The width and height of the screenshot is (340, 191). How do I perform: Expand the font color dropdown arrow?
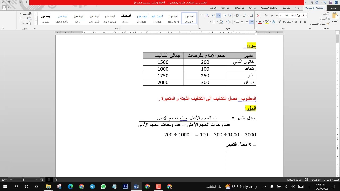click(256, 22)
